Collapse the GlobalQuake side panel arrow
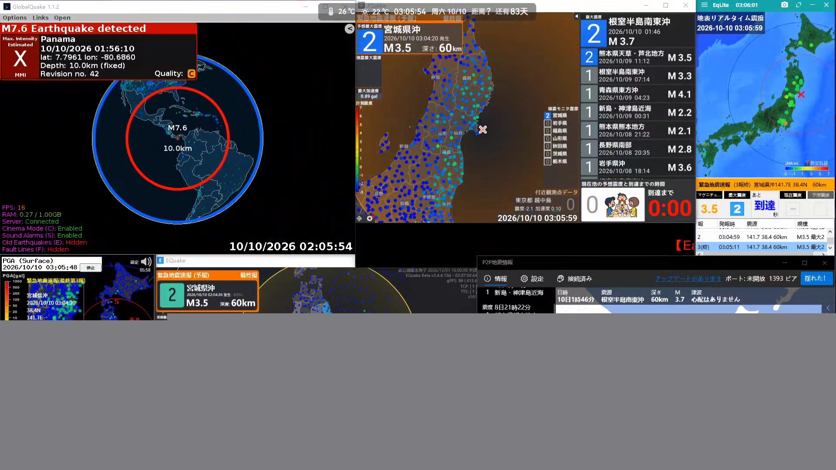The width and height of the screenshot is (836, 470). (350, 29)
